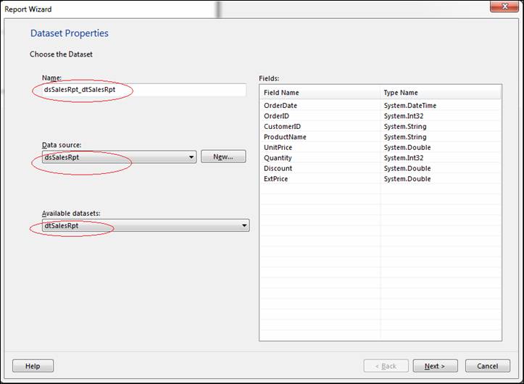
Task: Click the New... data source button
Action: pyautogui.click(x=223, y=156)
